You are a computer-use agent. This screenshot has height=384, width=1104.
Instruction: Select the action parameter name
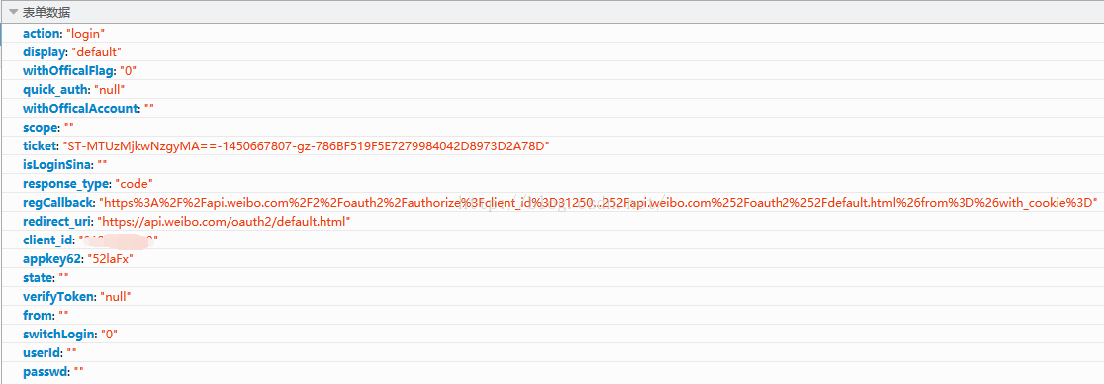pos(41,33)
